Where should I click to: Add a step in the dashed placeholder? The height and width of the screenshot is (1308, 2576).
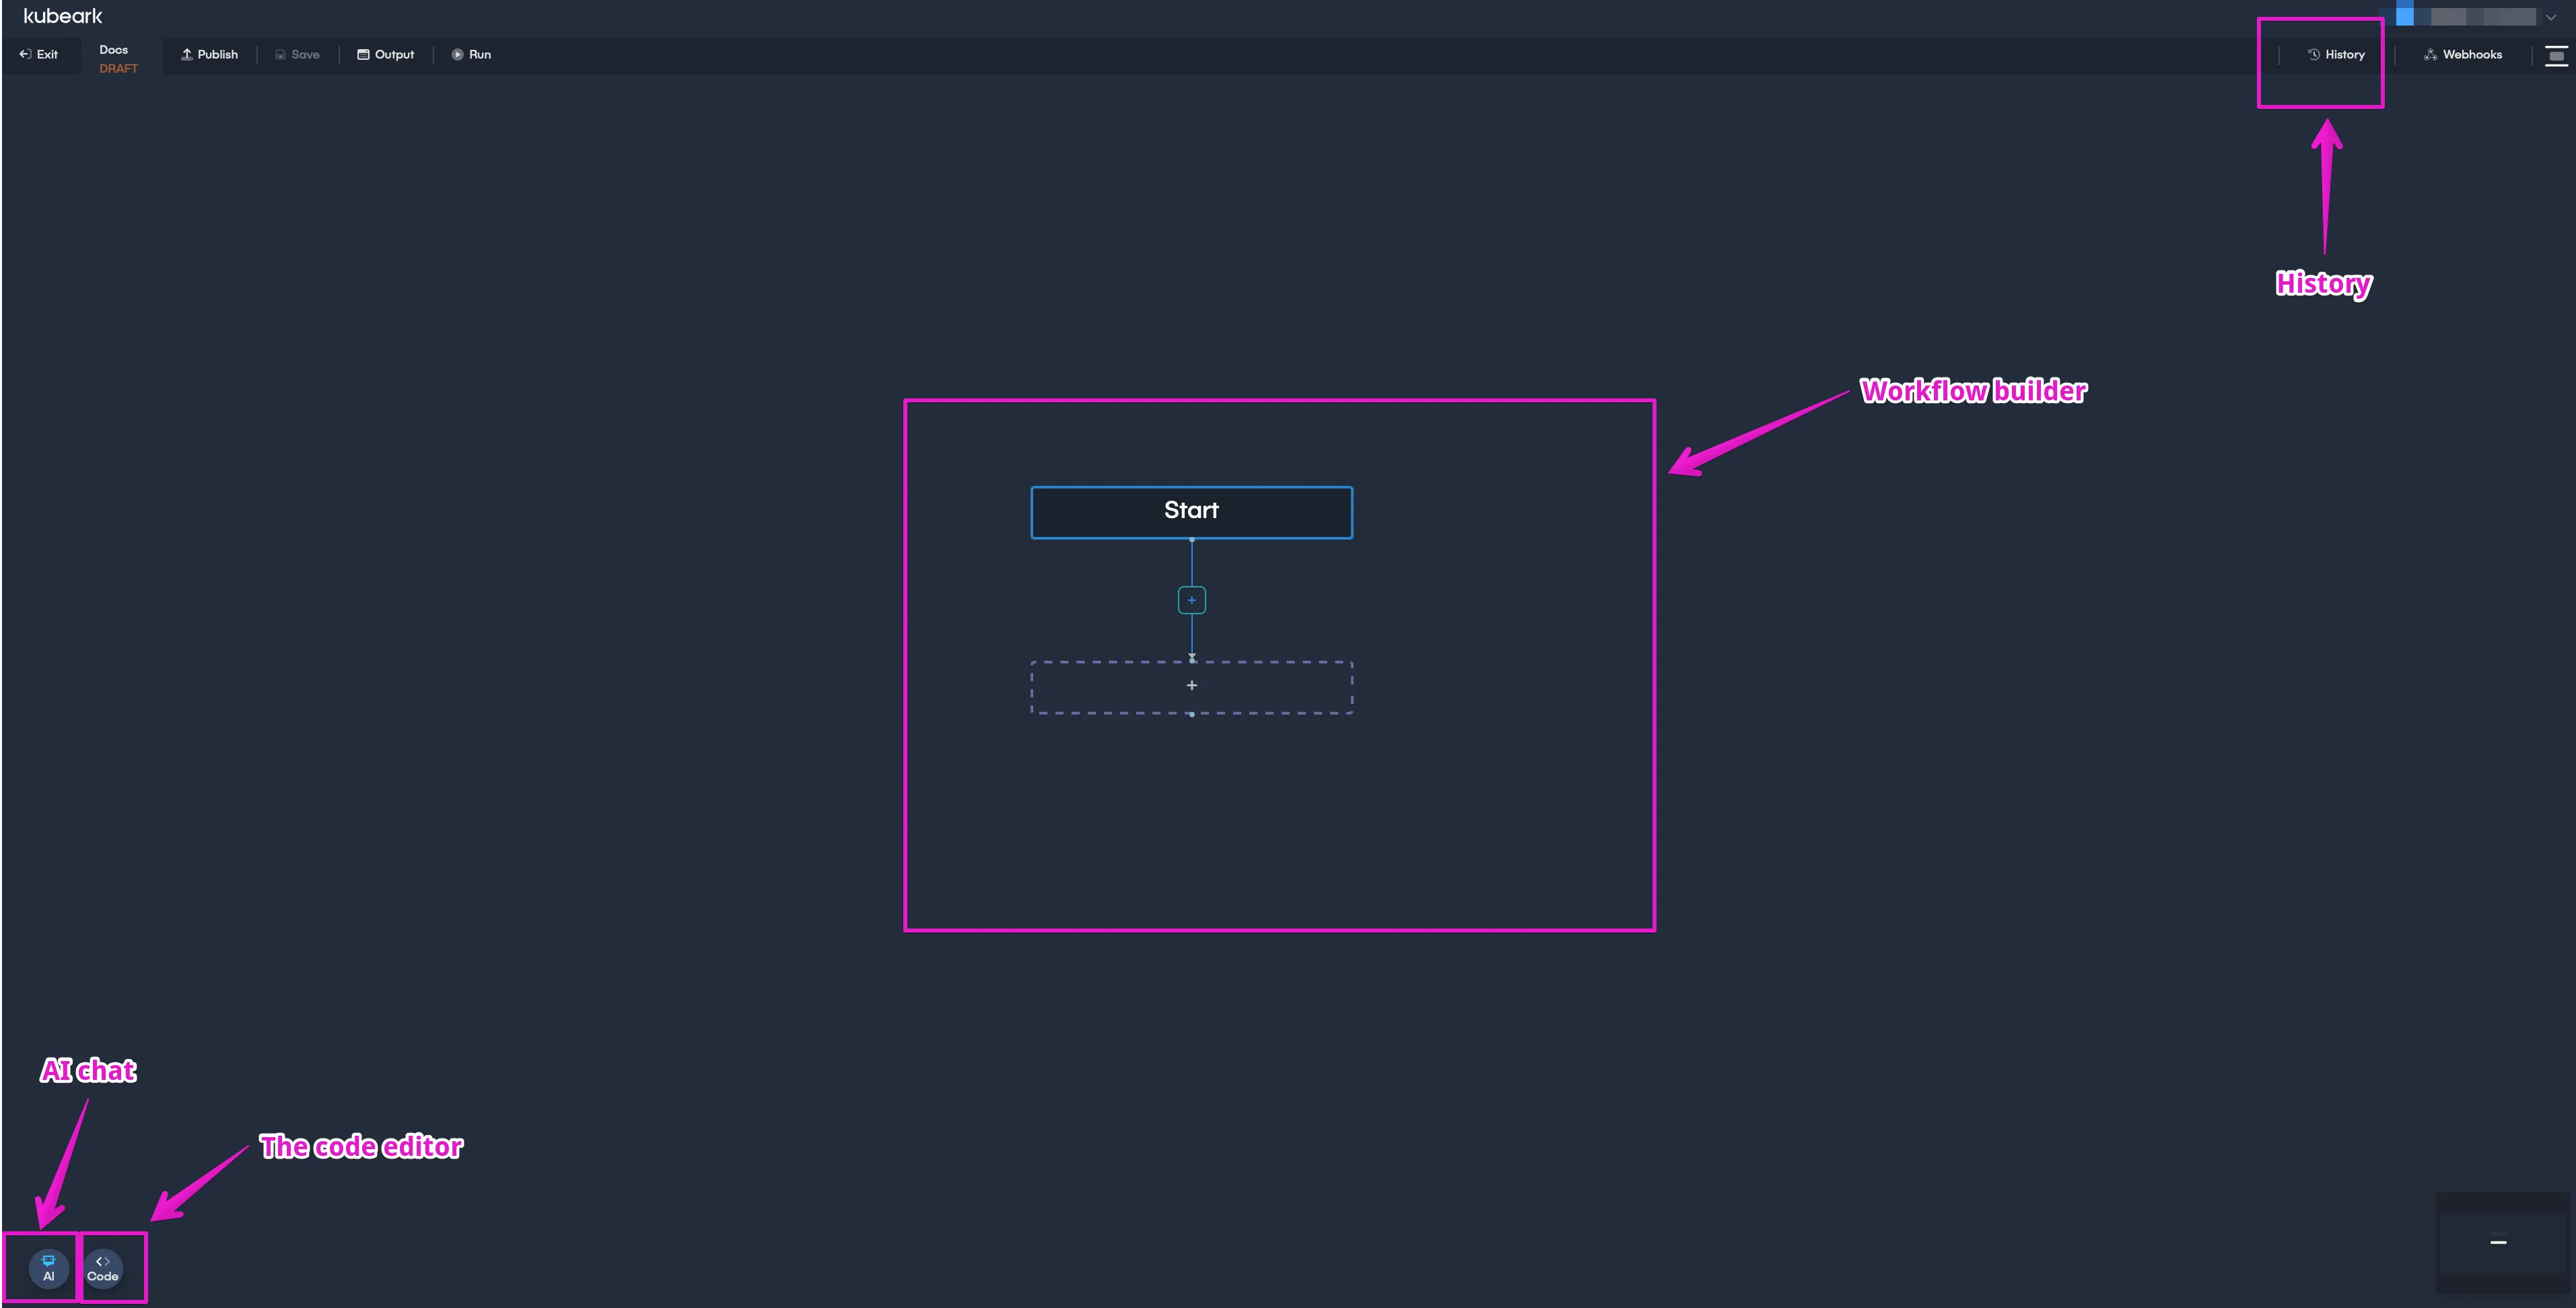pos(1191,686)
